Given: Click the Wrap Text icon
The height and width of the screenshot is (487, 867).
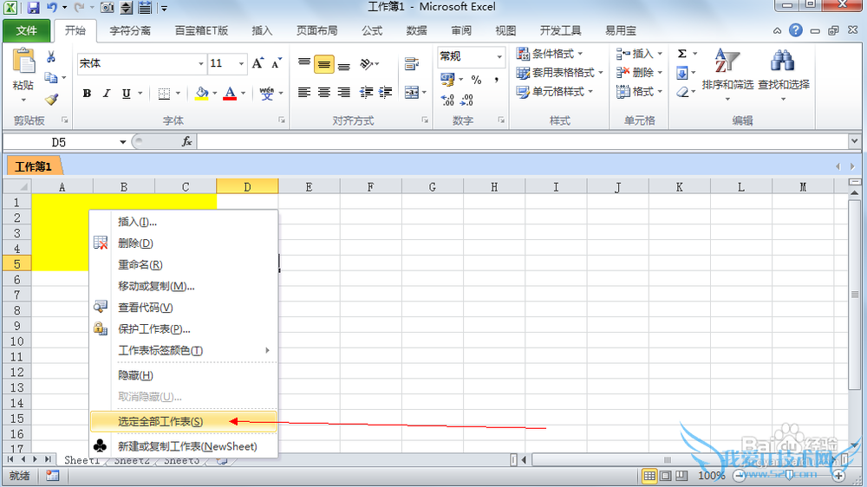Looking at the screenshot, I should (411, 64).
